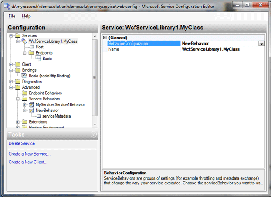Click the Extensions folder icon
This screenshot has height=197, width=271.
pyautogui.click(x=24, y=122)
